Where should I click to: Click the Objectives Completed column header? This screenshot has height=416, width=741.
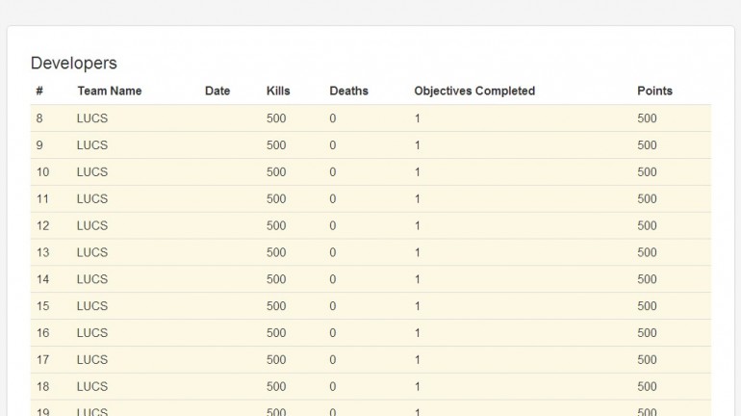474,91
